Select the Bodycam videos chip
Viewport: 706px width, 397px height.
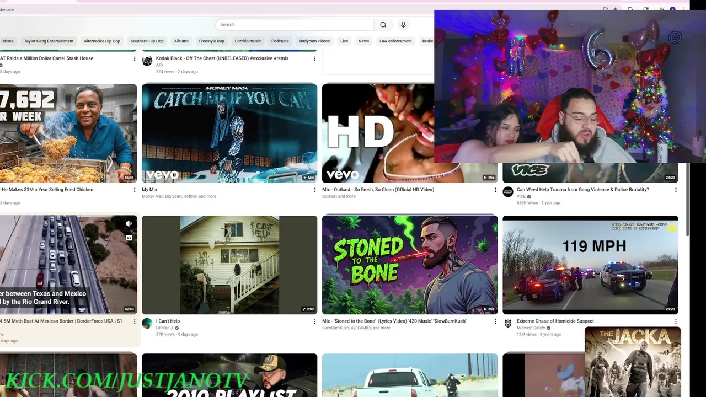(x=314, y=41)
